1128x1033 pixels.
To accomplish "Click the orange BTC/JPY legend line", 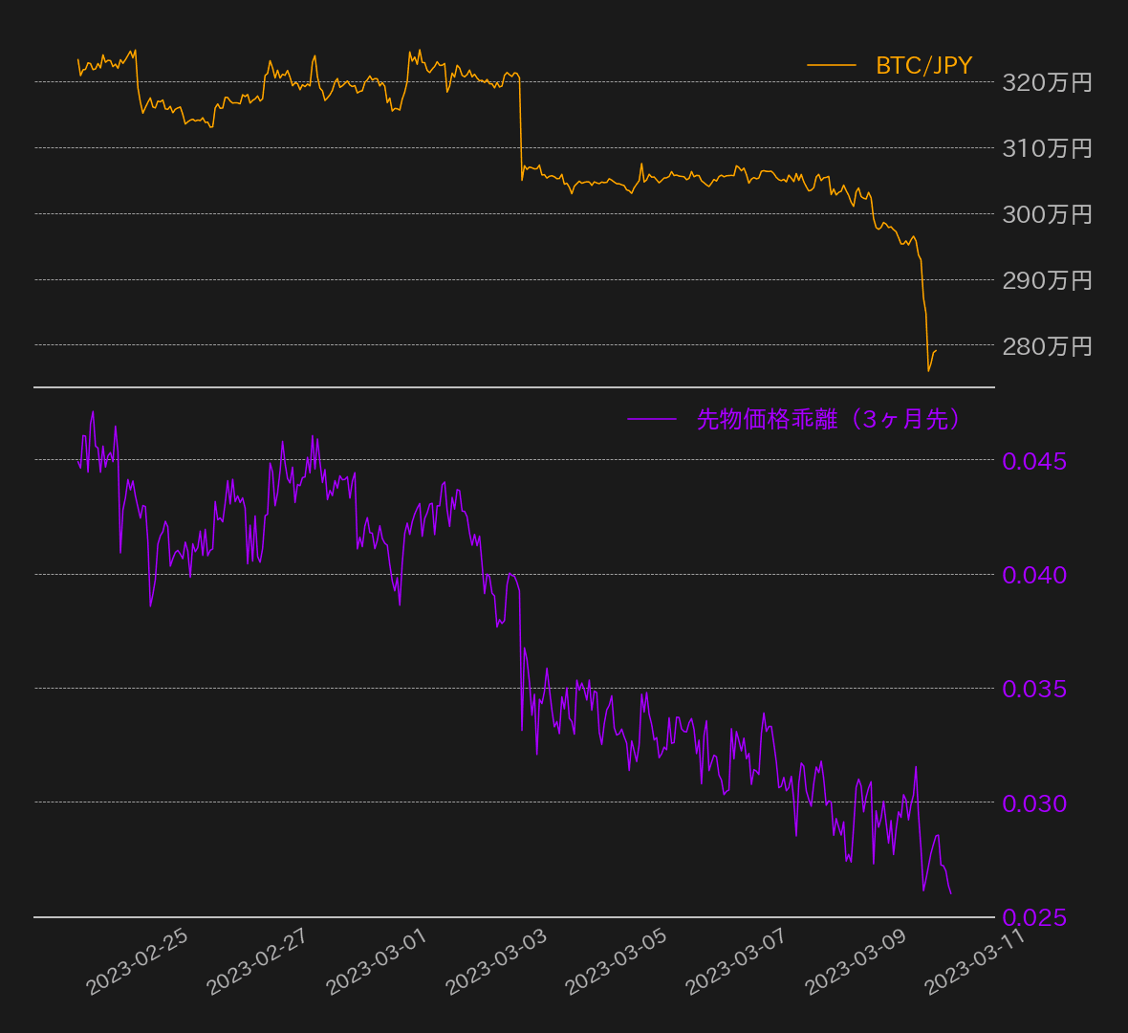I will (832, 65).
